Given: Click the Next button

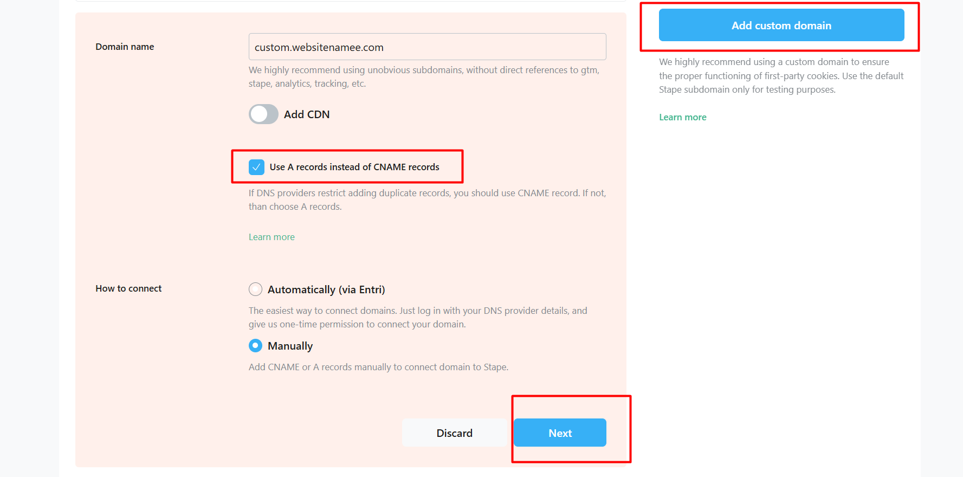Looking at the screenshot, I should point(560,433).
